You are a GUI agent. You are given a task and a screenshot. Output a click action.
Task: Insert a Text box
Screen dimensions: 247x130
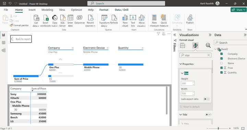133,21
